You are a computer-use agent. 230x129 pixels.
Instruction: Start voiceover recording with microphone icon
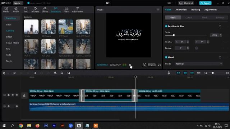[x=169, y=73]
